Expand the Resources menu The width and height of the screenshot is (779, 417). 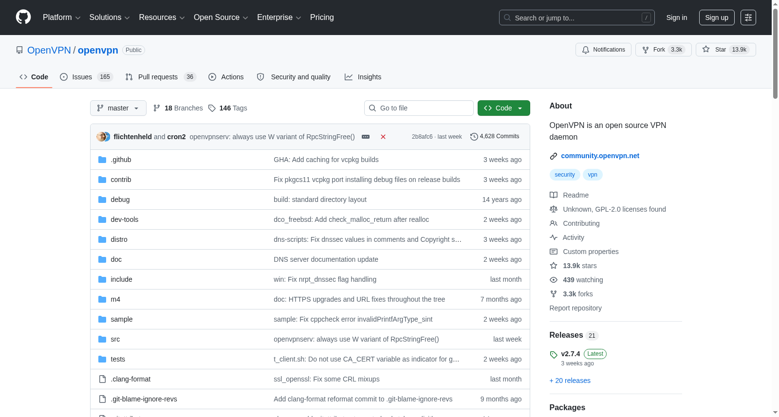coord(162,18)
